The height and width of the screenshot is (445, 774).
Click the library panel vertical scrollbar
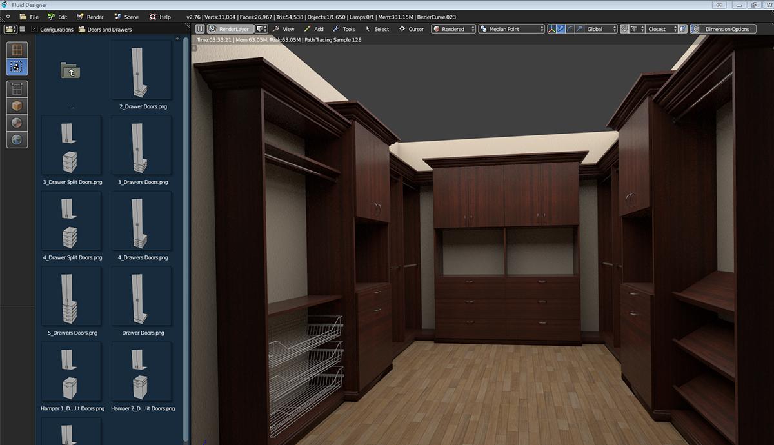[x=187, y=240]
